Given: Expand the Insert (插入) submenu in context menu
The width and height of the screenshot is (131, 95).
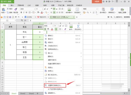Looking at the screenshot, I should [63, 53].
